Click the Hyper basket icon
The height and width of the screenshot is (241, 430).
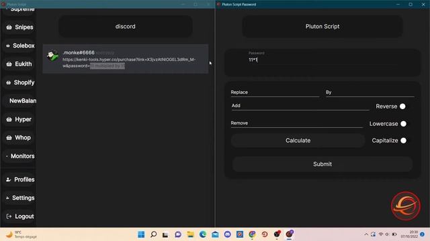pos(9,119)
